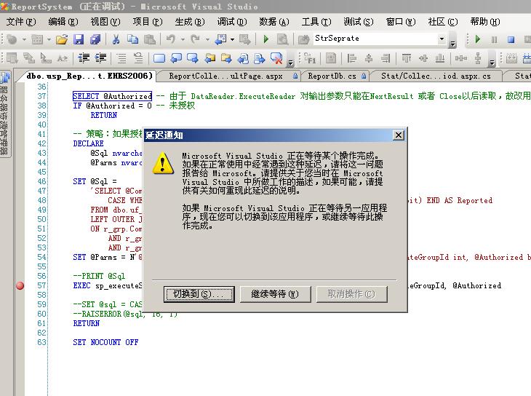
Task: Open the 服务器资源管理器 side panel tab
Action: point(4,114)
